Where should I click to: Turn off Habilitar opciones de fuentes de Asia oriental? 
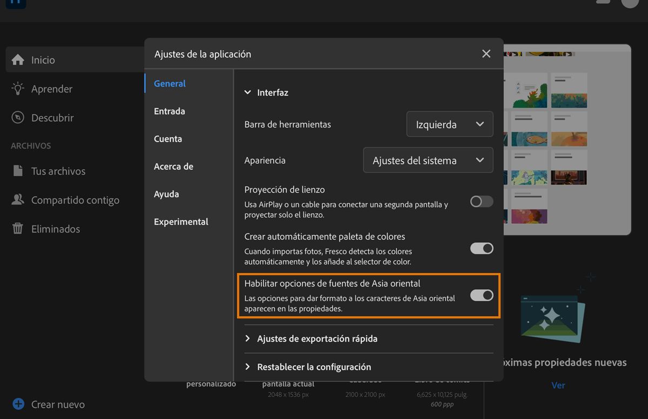coord(482,295)
